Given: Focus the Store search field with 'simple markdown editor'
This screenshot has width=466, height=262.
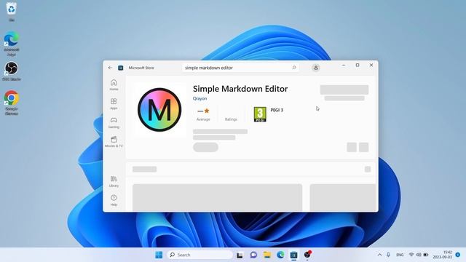Looking at the screenshot, I should 240,68.
